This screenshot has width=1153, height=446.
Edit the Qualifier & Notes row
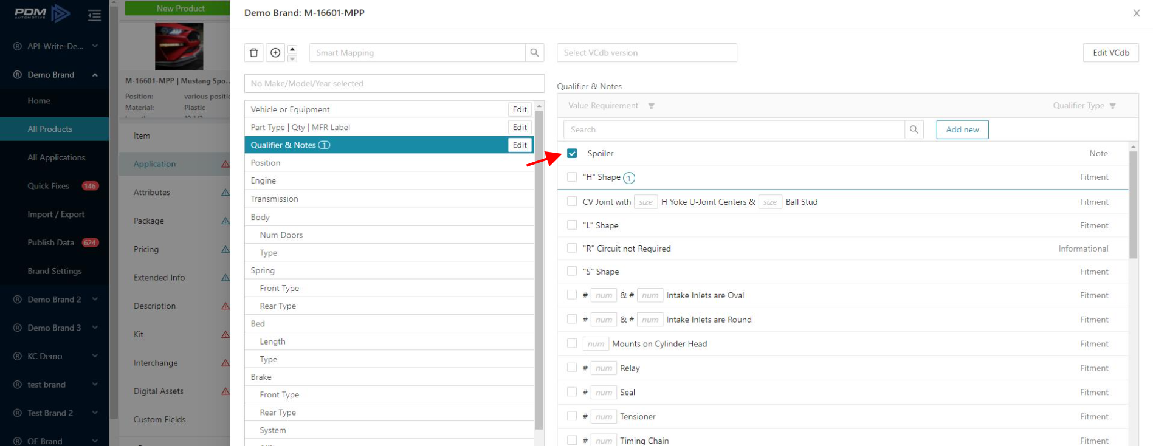520,145
